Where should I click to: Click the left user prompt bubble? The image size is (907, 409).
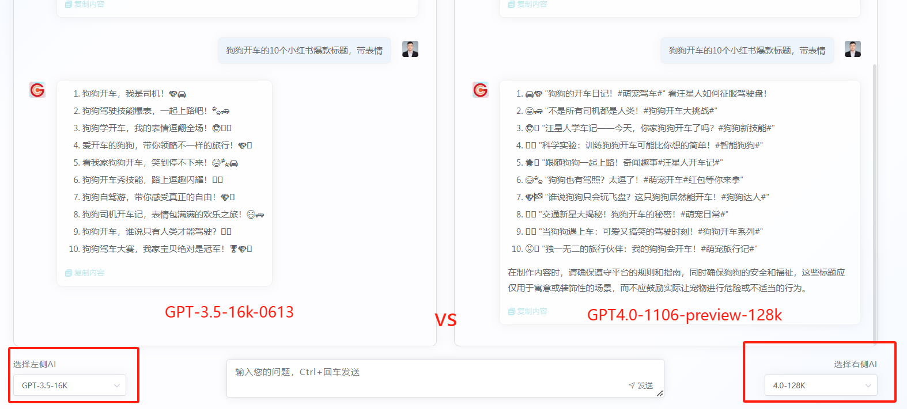(304, 51)
